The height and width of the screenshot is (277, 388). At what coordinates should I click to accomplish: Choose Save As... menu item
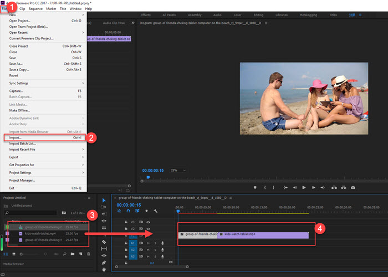pos(44,64)
